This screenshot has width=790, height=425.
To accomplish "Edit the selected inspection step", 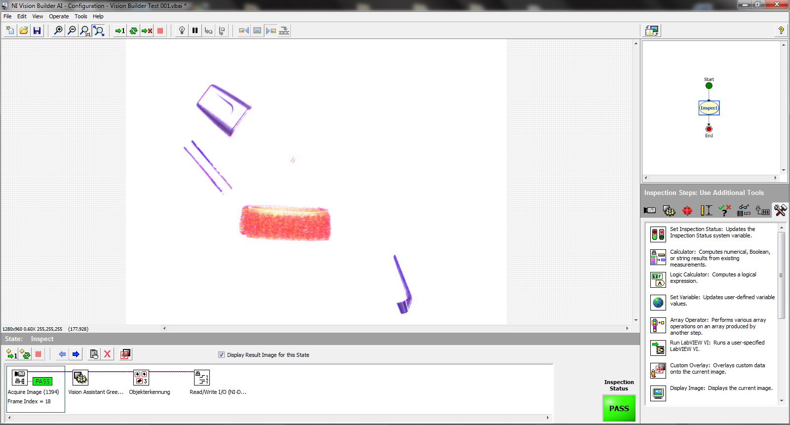I will [x=94, y=354].
